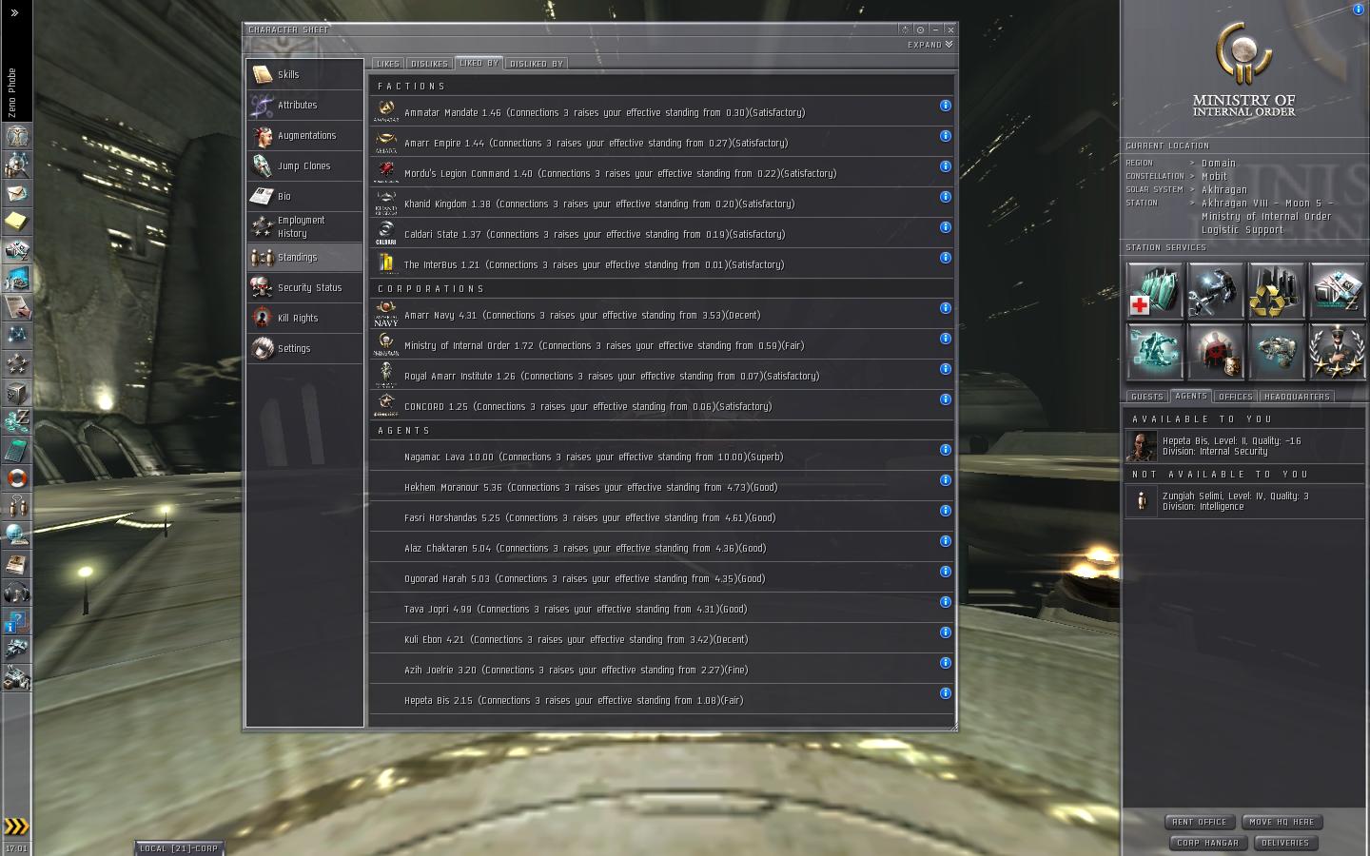Viewport: 1370px width, 856px height.
Task: Open the Repair Shop station service
Action: (x=1216, y=290)
